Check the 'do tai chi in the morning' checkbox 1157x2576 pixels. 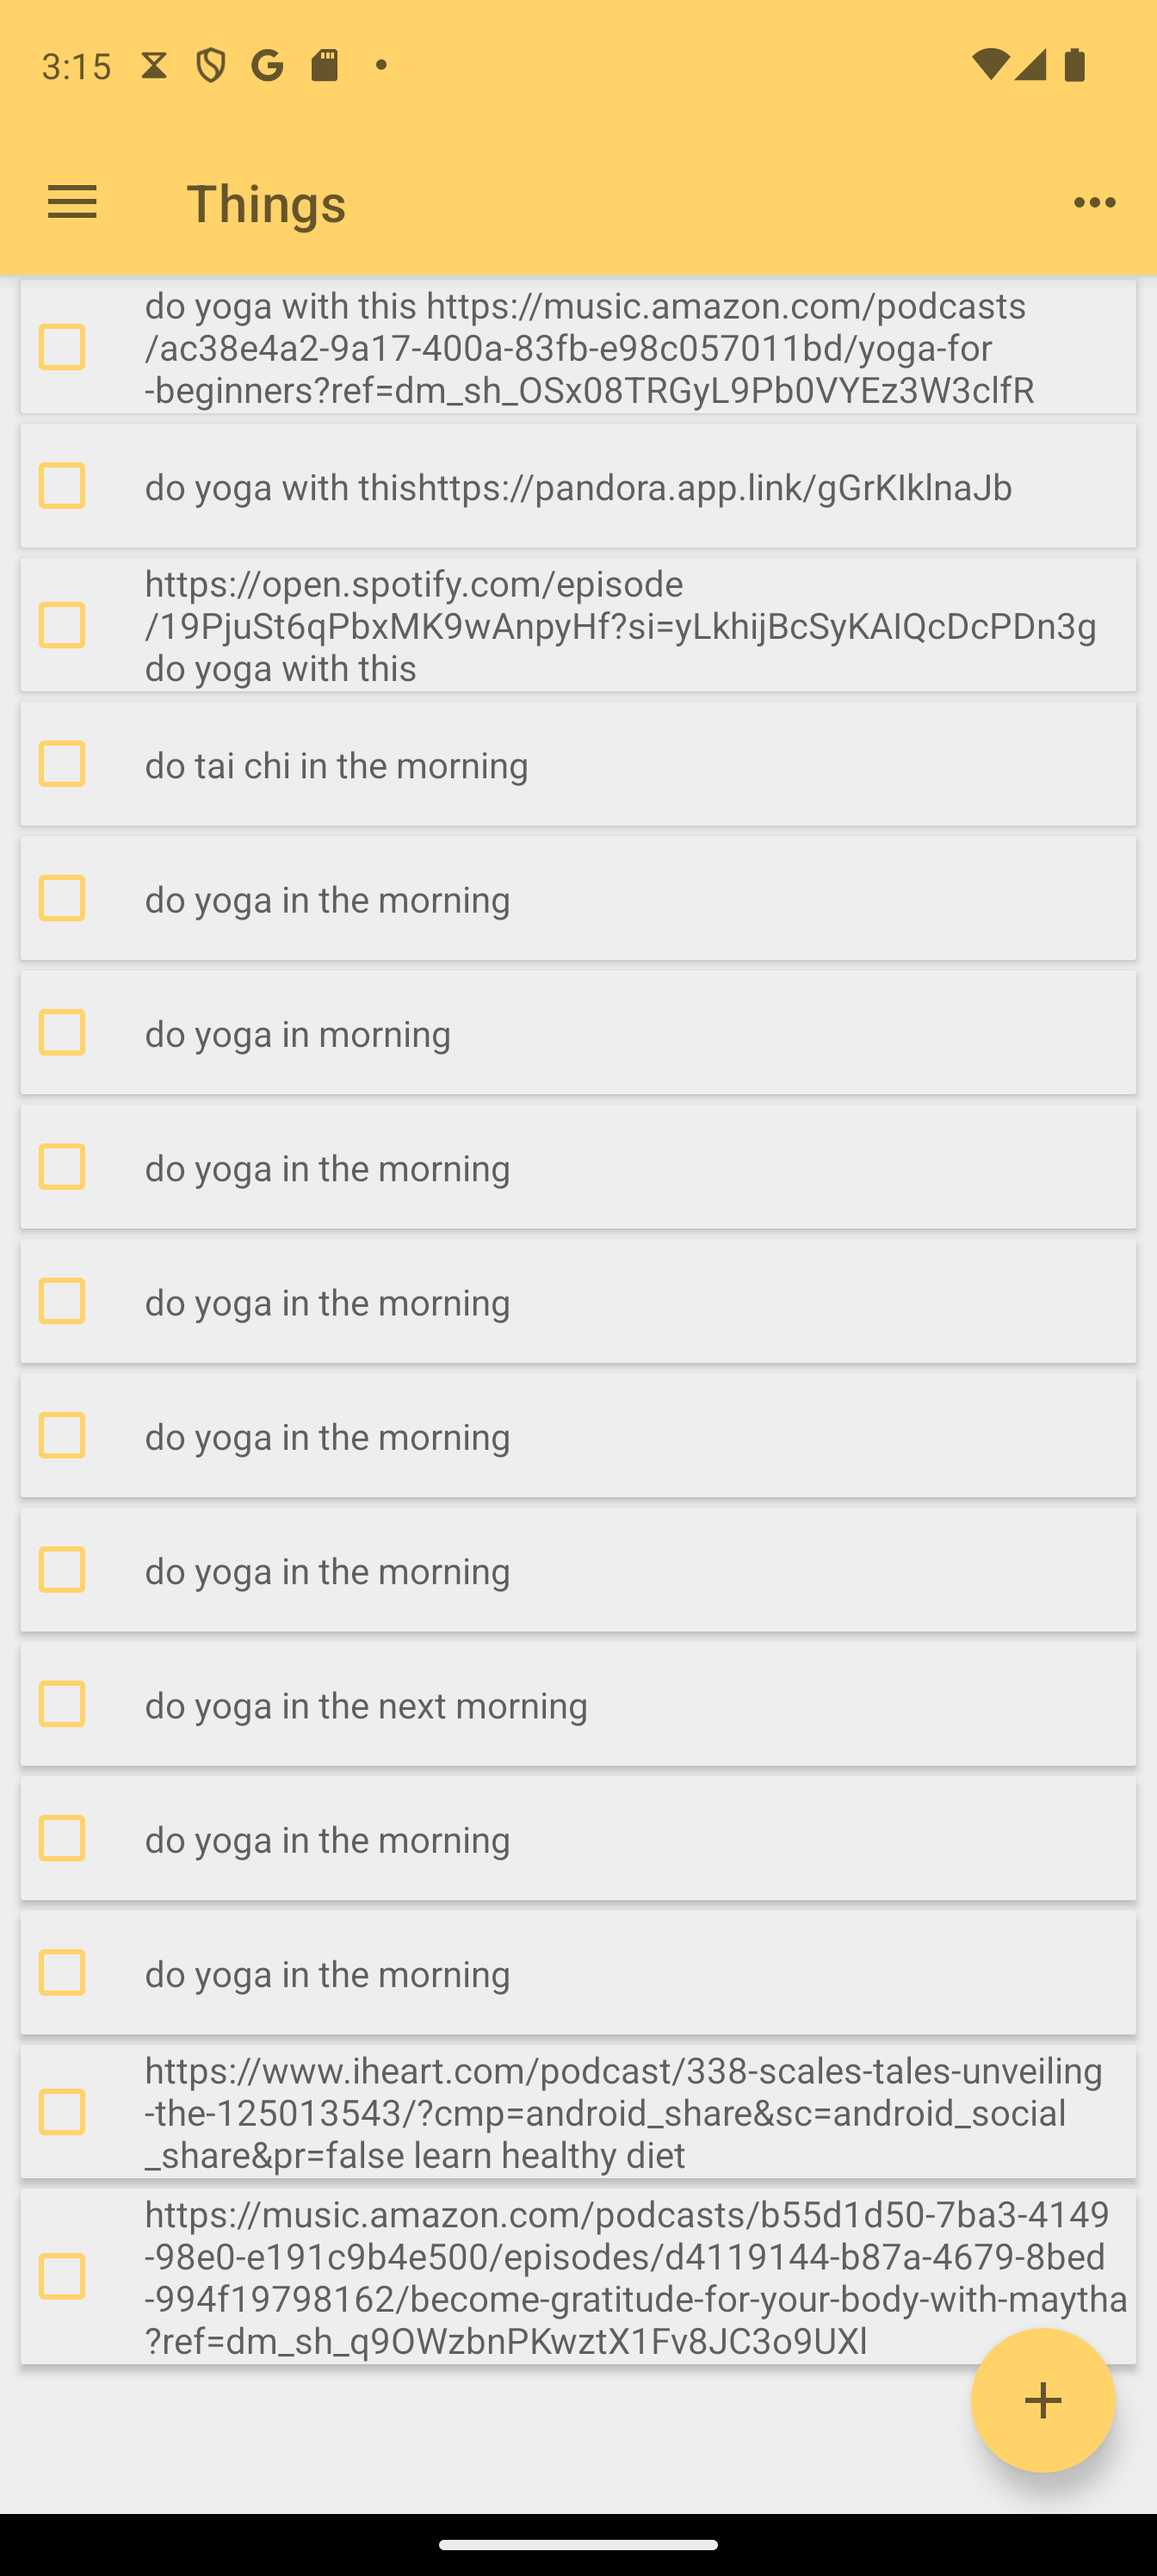[x=62, y=764]
